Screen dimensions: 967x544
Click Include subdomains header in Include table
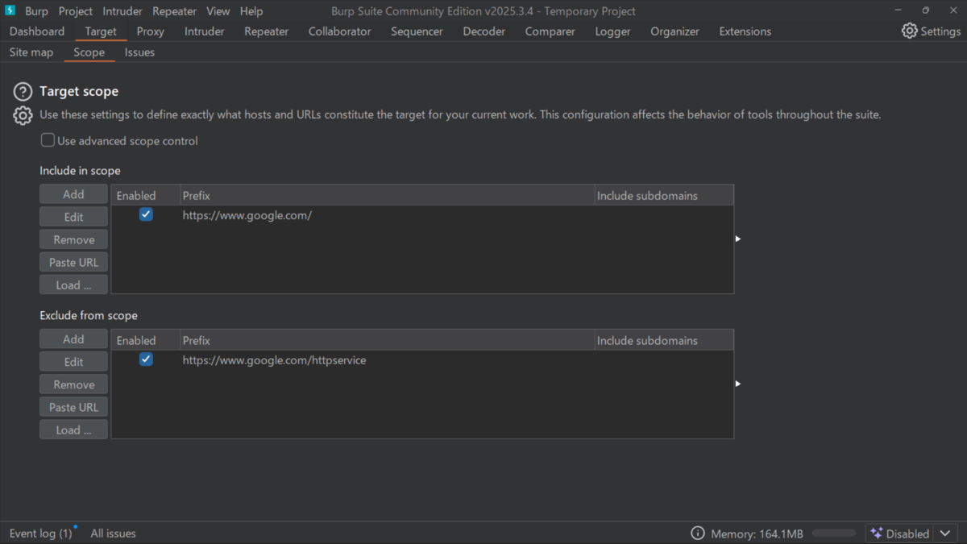click(663, 195)
